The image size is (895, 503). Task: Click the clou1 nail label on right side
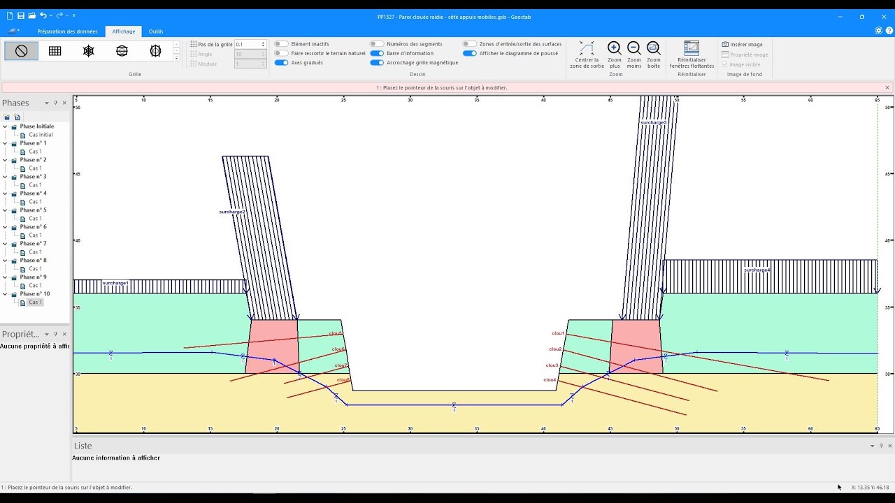coord(557,333)
